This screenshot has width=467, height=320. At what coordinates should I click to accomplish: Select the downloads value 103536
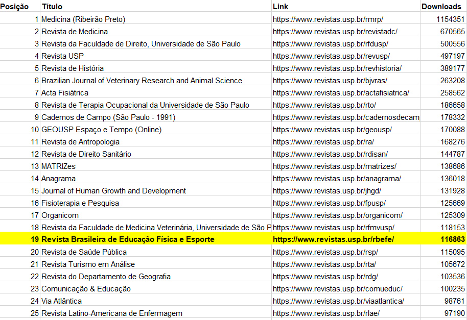tap(452, 277)
